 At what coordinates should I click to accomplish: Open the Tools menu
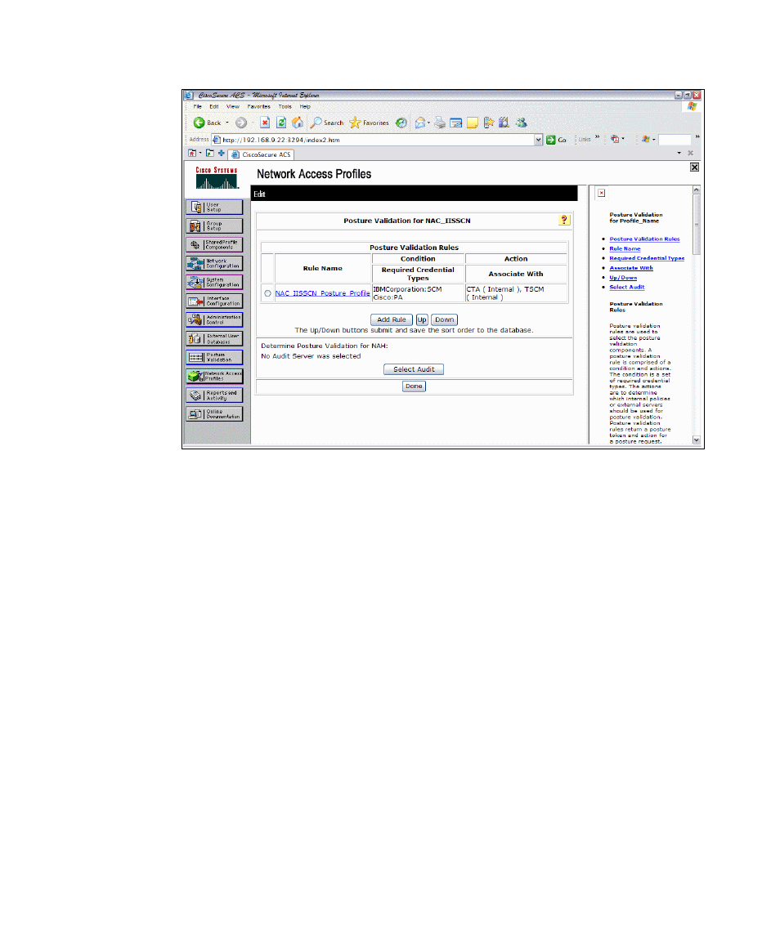click(285, 107)
